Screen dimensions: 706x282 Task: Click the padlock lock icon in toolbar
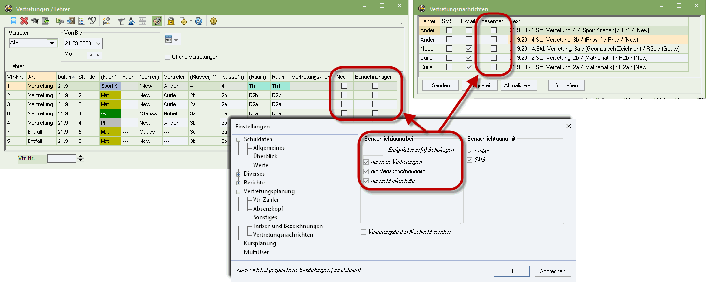coord(171,21)
